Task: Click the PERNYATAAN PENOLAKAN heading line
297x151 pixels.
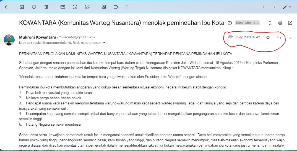Action: pos(126,54)
